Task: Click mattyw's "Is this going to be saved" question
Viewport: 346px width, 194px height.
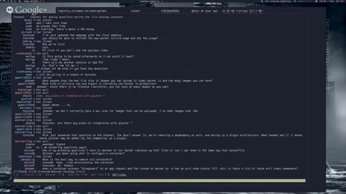Action: point(88,57)
